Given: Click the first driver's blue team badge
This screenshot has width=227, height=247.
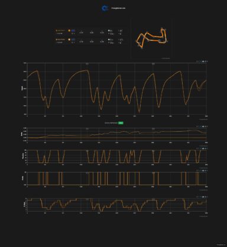Looking at the screenshot, I should click(73, 31).
